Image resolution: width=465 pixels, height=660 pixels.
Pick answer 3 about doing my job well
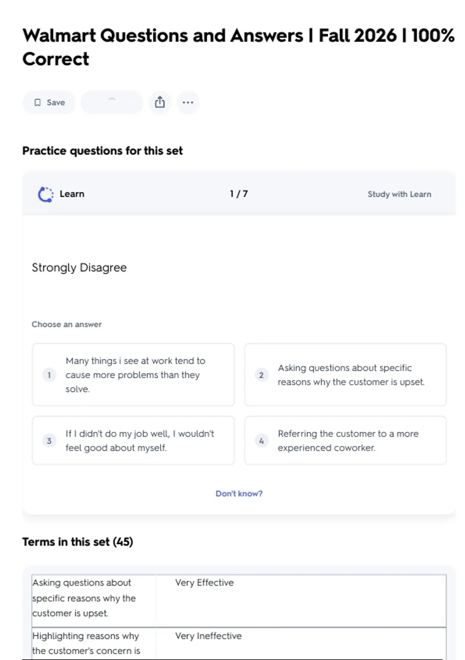tap(133, 441)
